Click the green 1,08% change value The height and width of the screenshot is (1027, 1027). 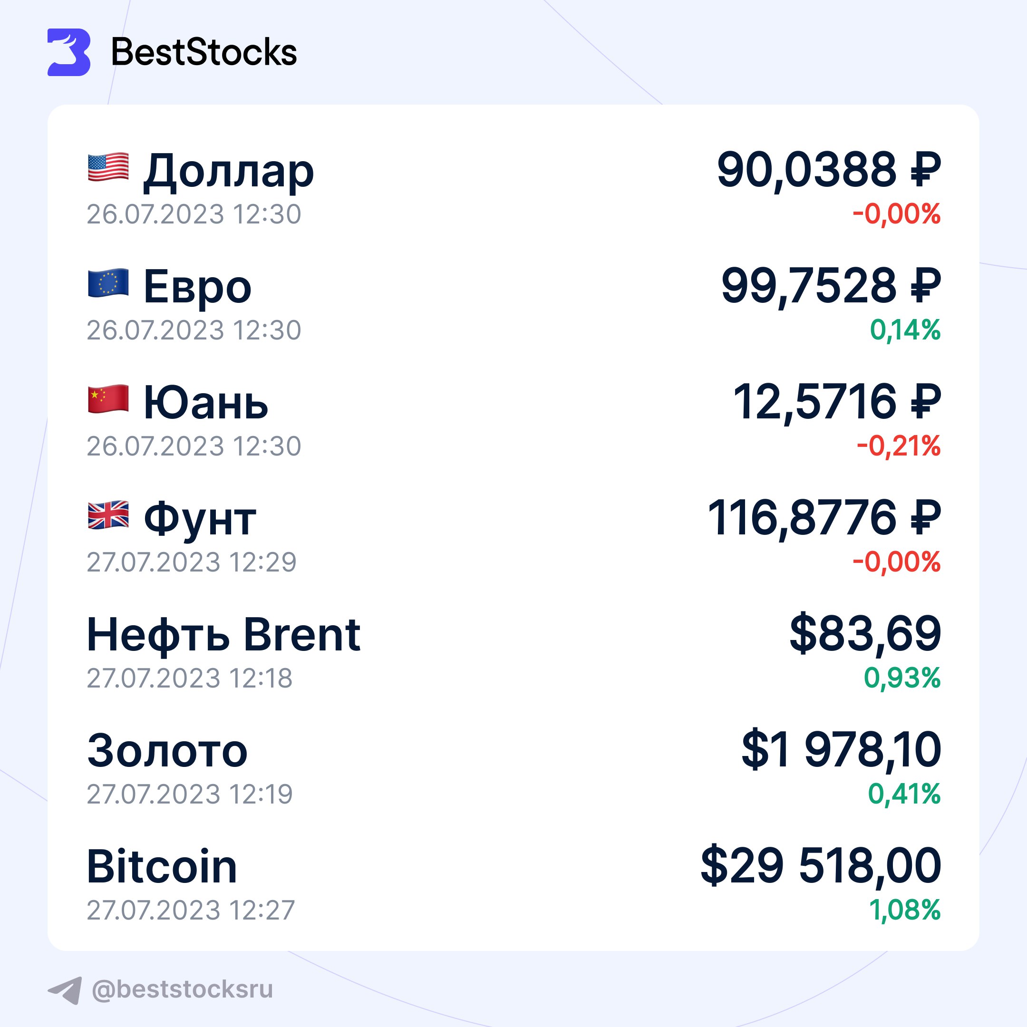(905, 910)
